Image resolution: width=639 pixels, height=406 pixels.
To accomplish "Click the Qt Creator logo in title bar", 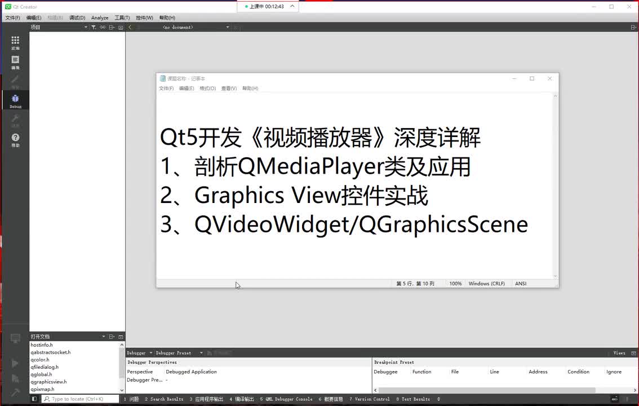I will [x=8, y=7].
